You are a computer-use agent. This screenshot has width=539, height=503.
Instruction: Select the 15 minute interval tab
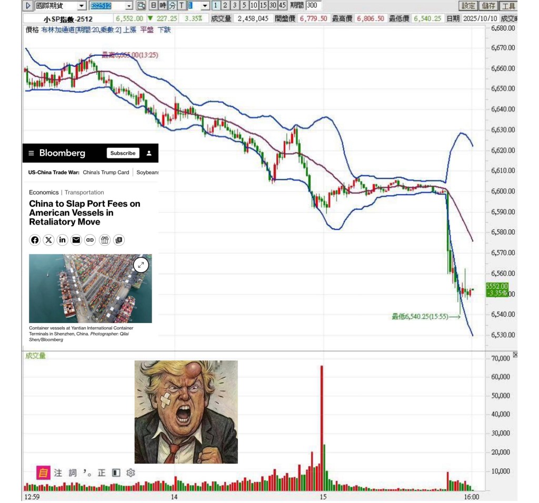[x=263, y=5]
